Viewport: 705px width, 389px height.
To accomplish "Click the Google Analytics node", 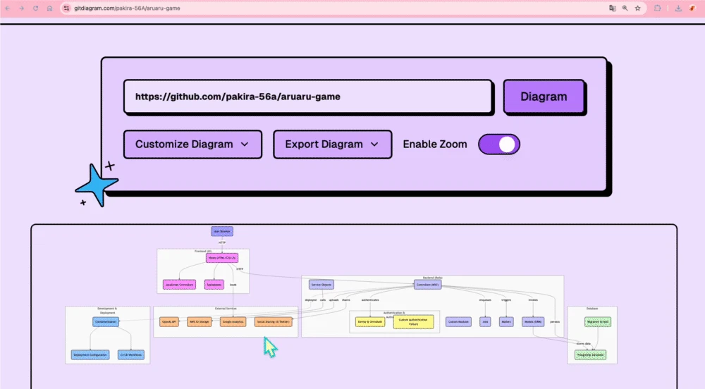I will click(233, 321).
